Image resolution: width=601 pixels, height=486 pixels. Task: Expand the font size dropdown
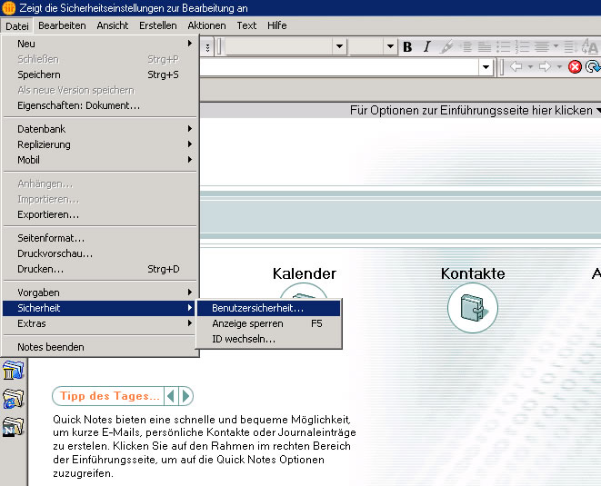point(390,47)
